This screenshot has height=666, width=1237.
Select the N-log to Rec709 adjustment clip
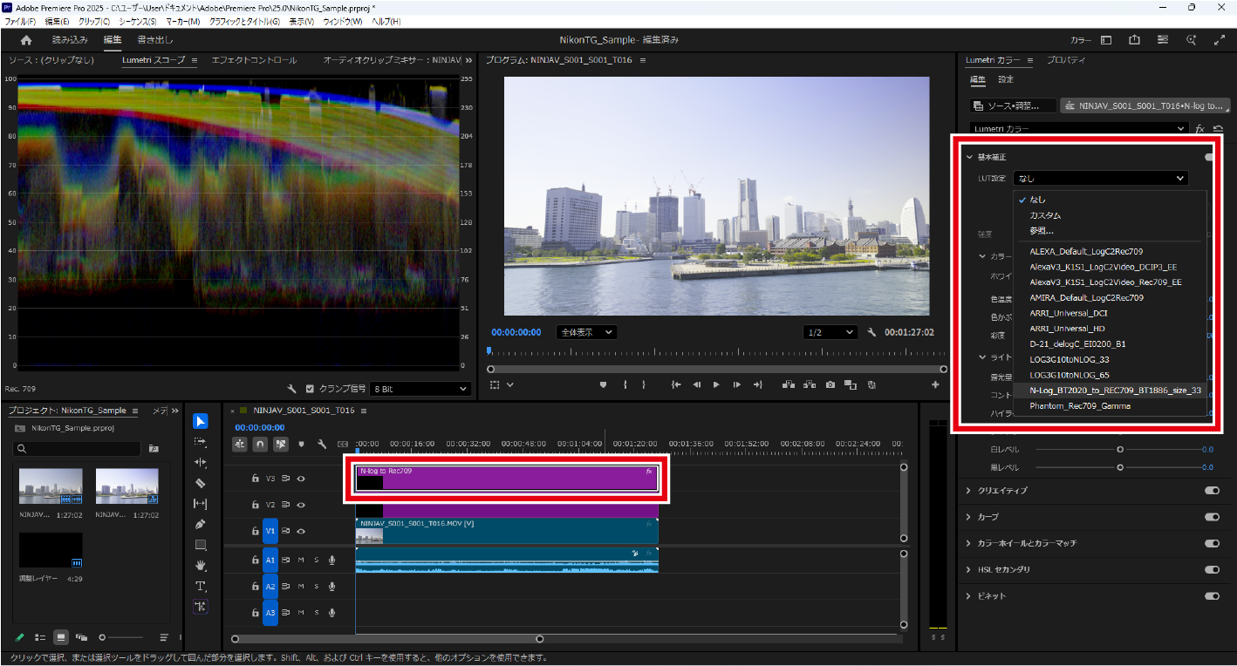pos(506,478)
